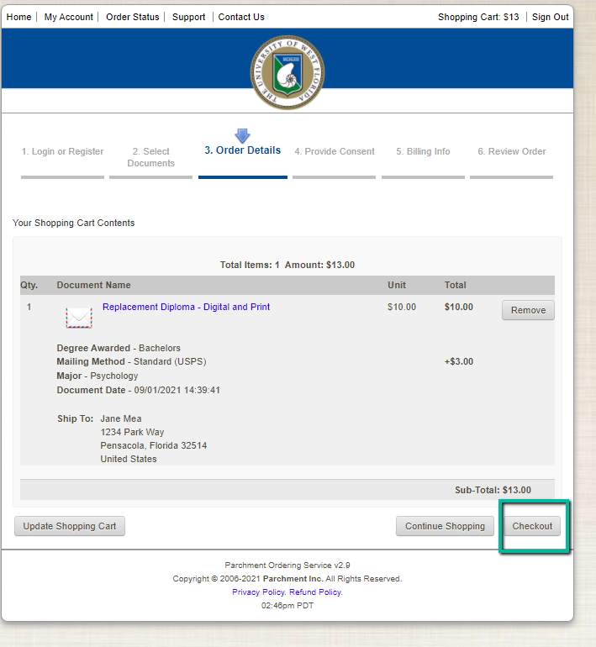Open the Refund Policy link
The width and height of the screenshot is (596, 647).
[x=316, y=592]
